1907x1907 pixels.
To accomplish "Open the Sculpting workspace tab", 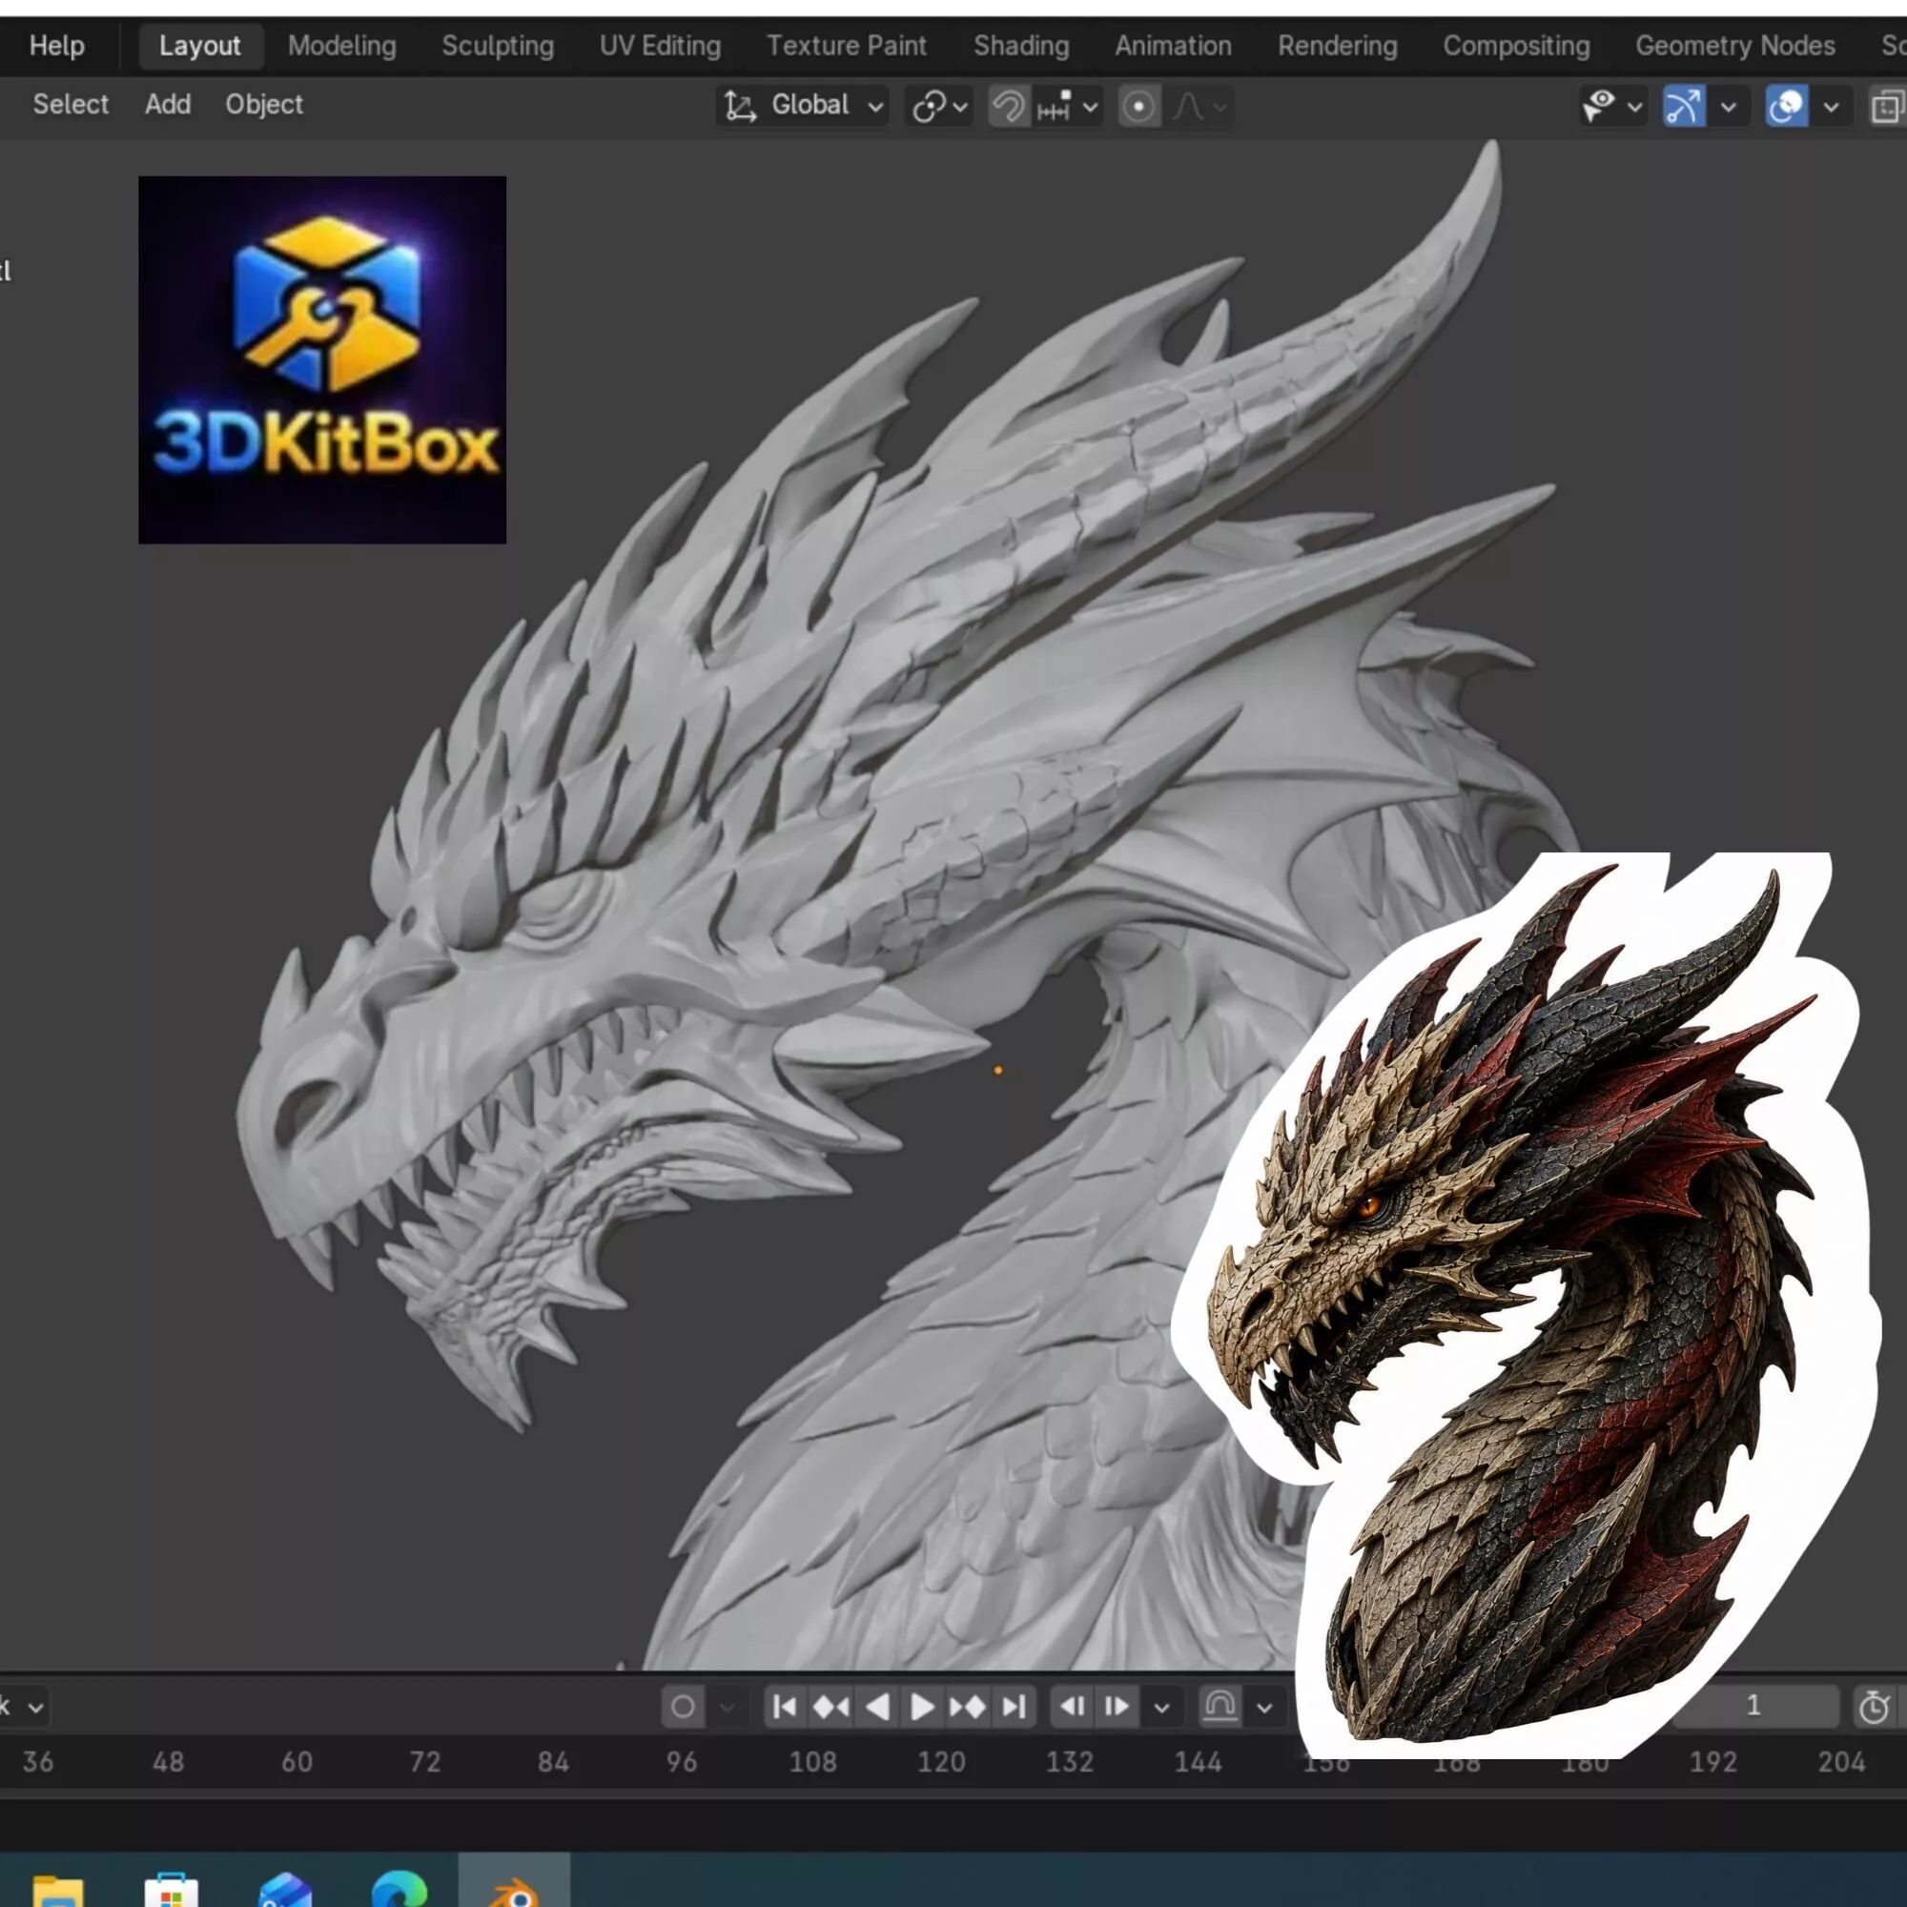I will pyautogui.click(x=498, y=46).
